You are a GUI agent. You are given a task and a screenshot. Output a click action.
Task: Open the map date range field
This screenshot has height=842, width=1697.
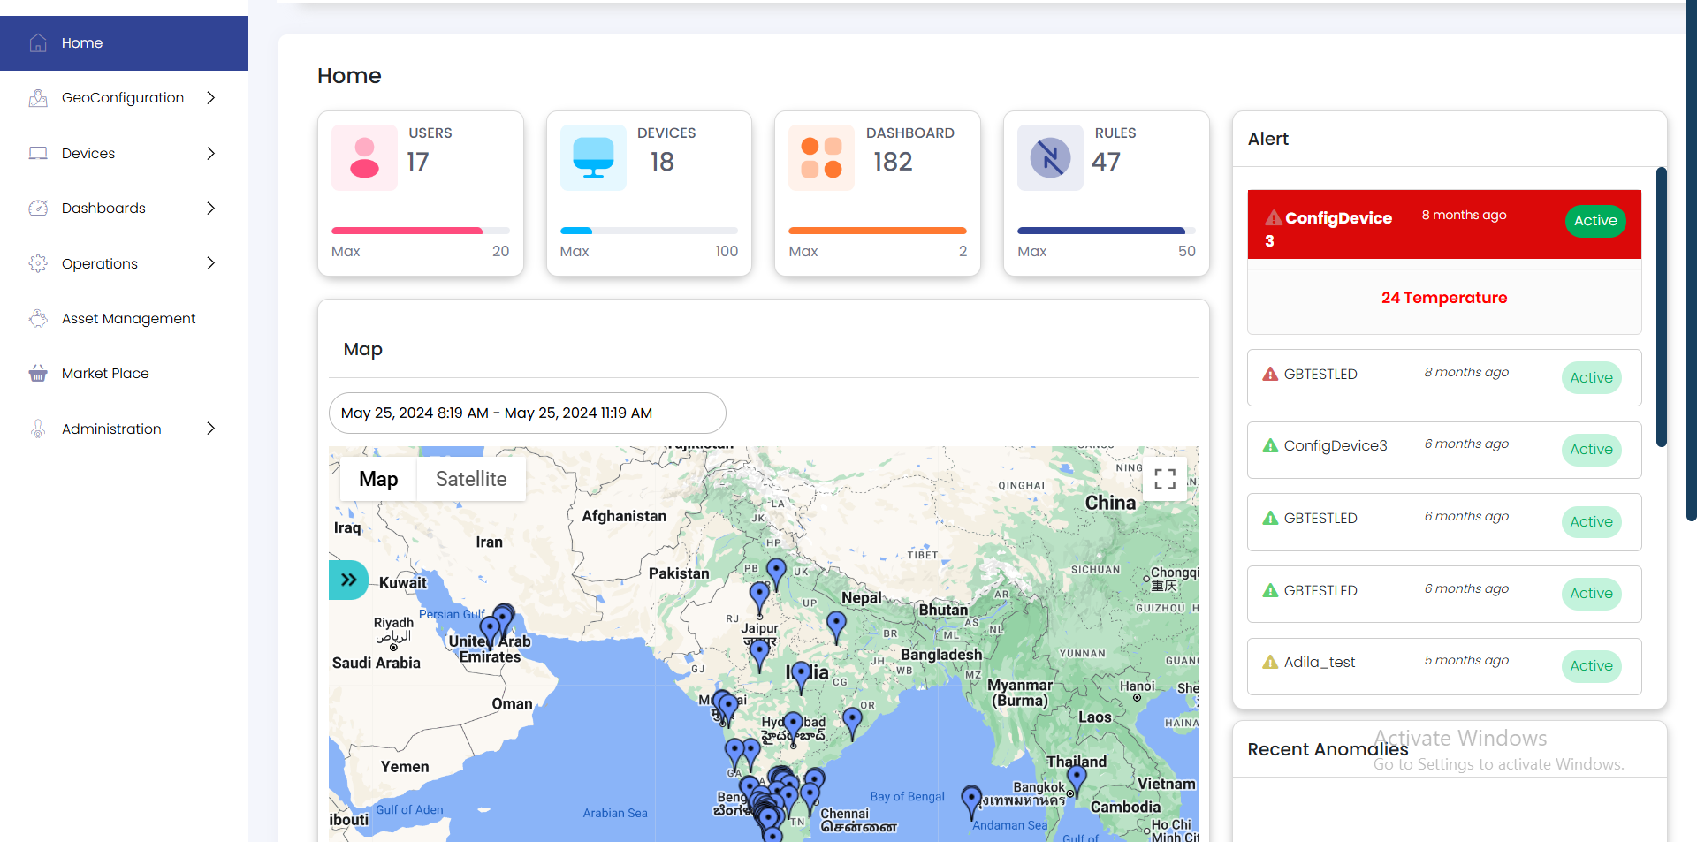click(527, 413)
